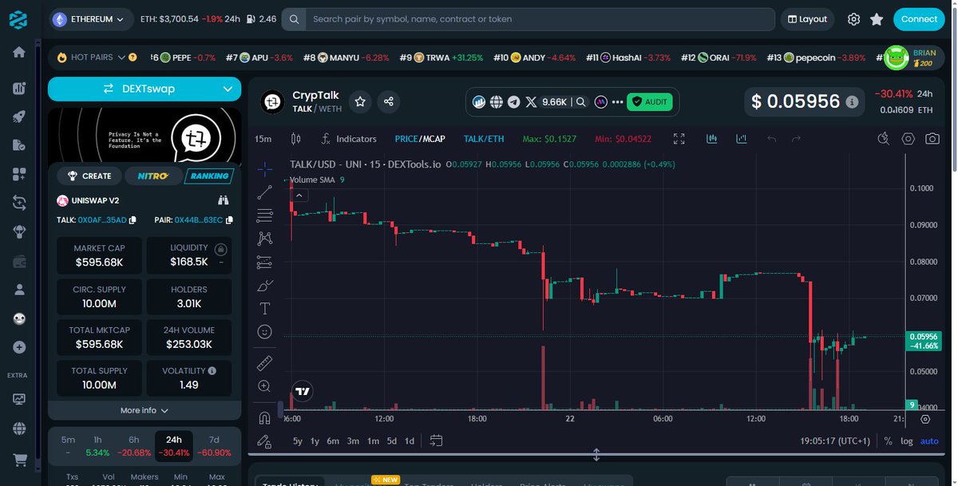The width and height of the screenshot is (958, 486).
Task: Select the emoji icons tool
Action: 264,331
